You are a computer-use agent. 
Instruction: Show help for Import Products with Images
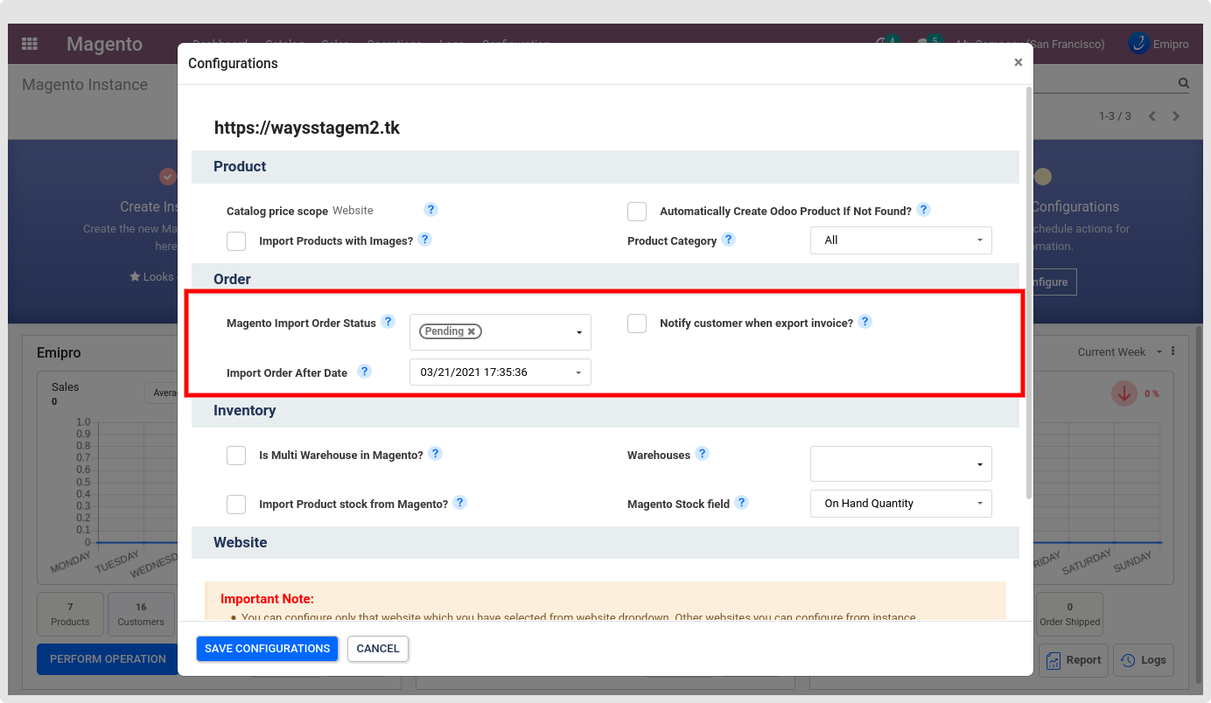pos(424,240)
